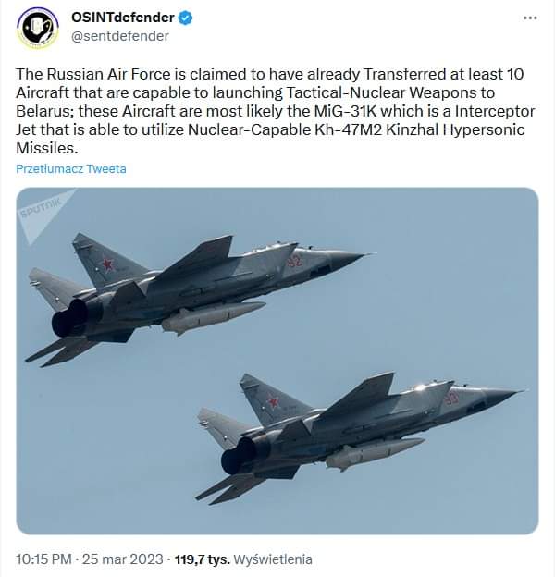Click the Przetłumacz Tweeta translate link
This screenshot has height=577, width=555.
click(71, 169)
